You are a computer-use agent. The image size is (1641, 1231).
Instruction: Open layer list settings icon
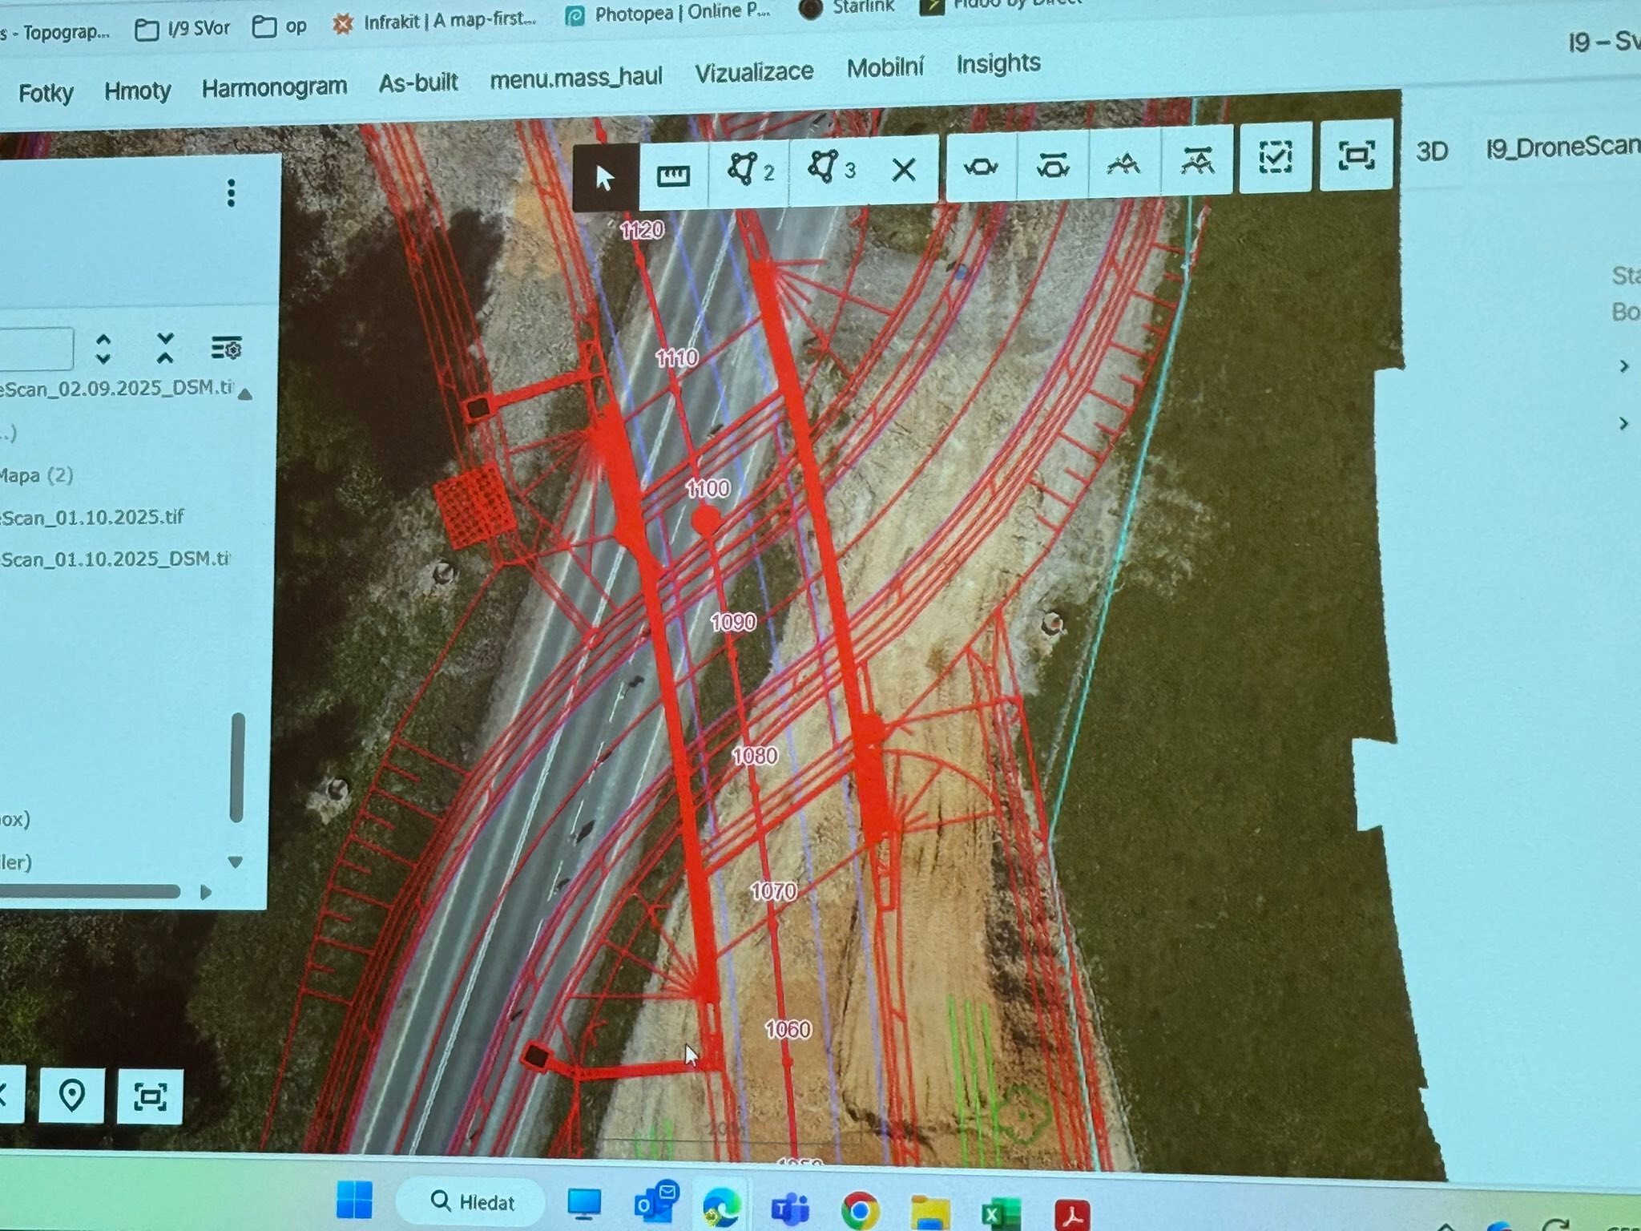tap(227, 348)
